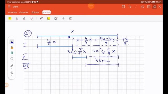Switch to Editare tab

click(x=35, y=12)
